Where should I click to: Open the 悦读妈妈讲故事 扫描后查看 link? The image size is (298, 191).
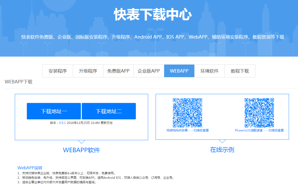(x=188, y=130)
